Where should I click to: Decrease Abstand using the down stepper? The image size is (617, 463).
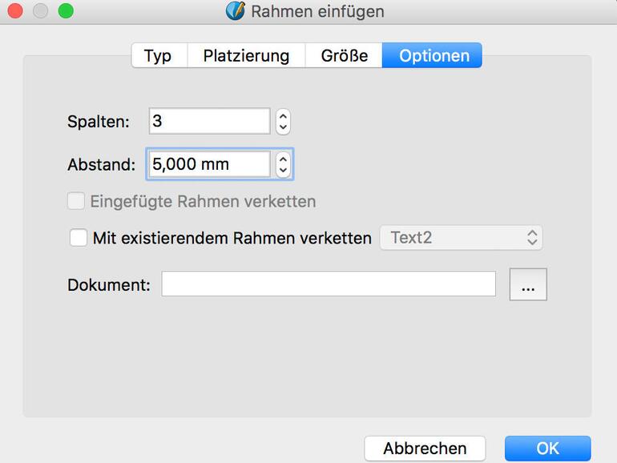(x=283, y=170)
